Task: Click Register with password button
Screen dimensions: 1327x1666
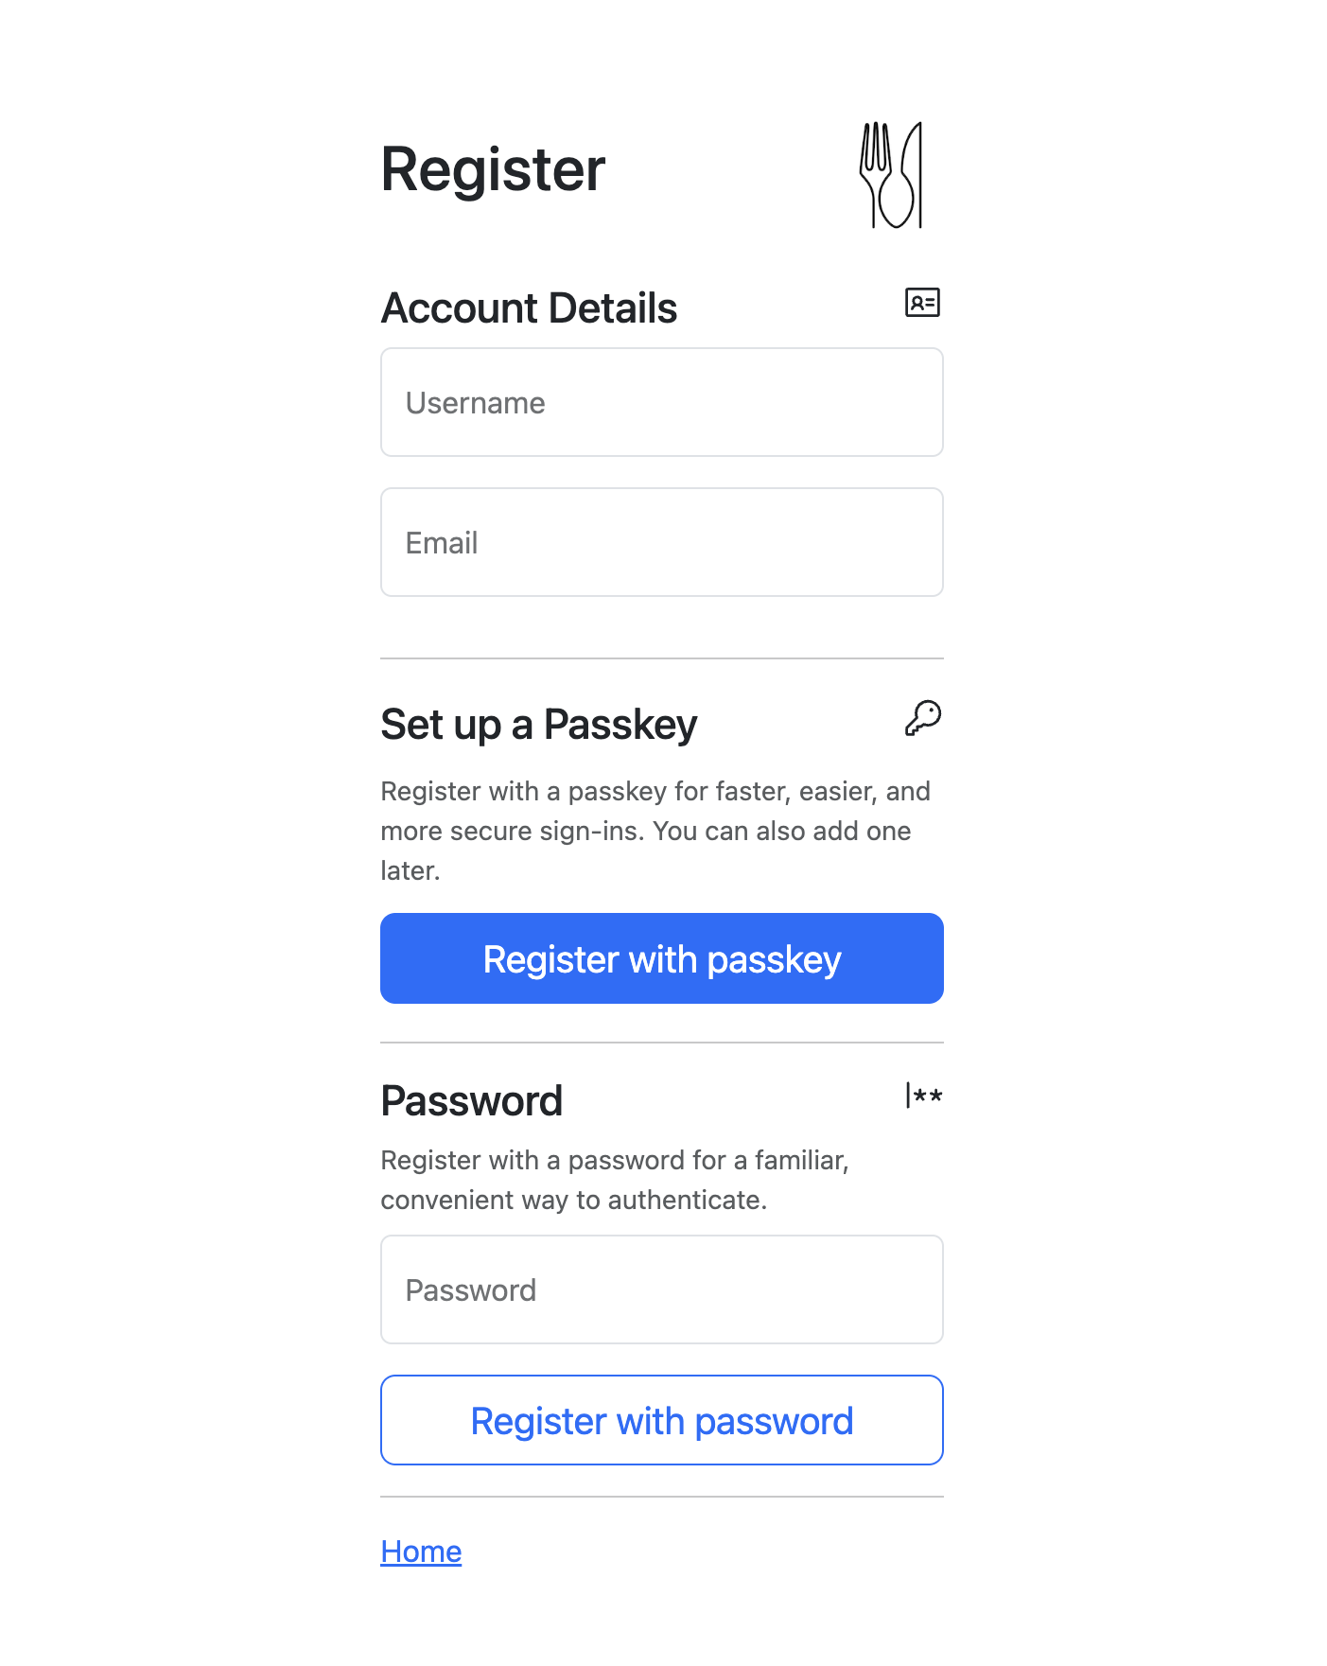Action: [662, 1420]
